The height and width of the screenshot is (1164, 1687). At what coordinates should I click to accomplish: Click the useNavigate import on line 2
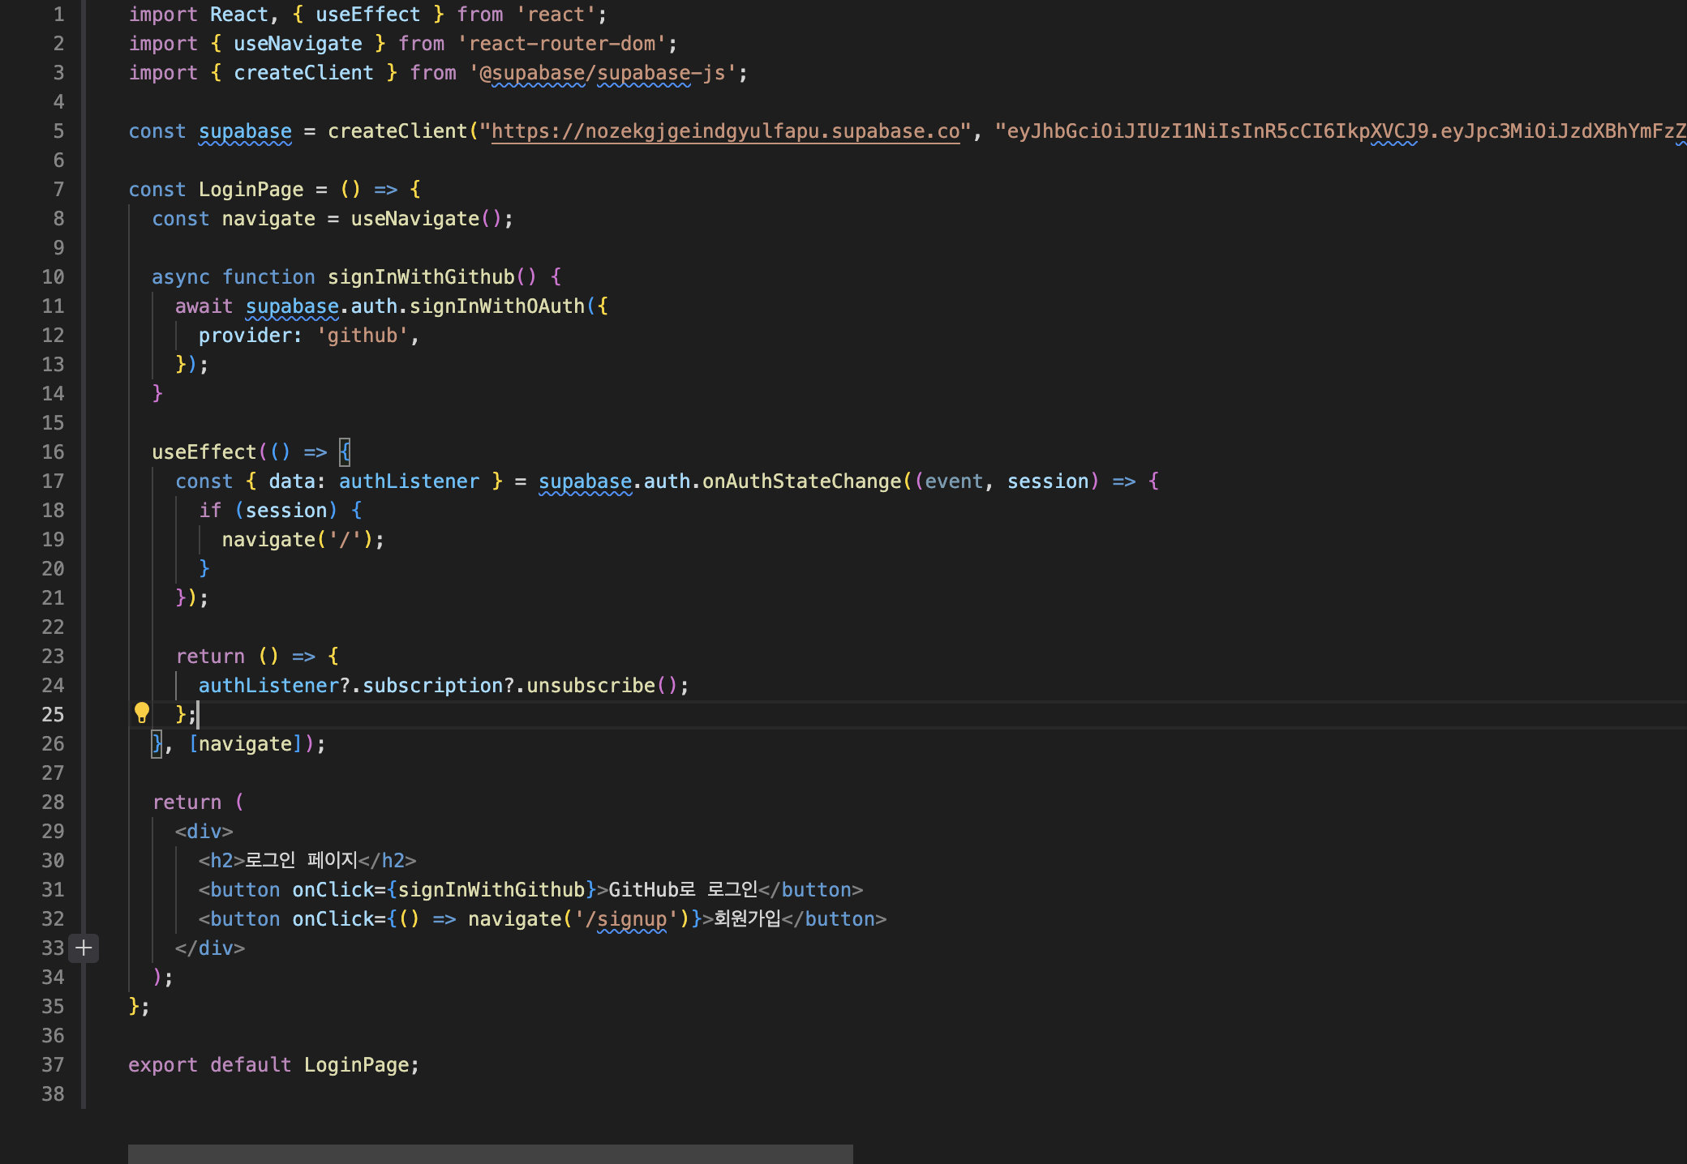tap(298, 44)
